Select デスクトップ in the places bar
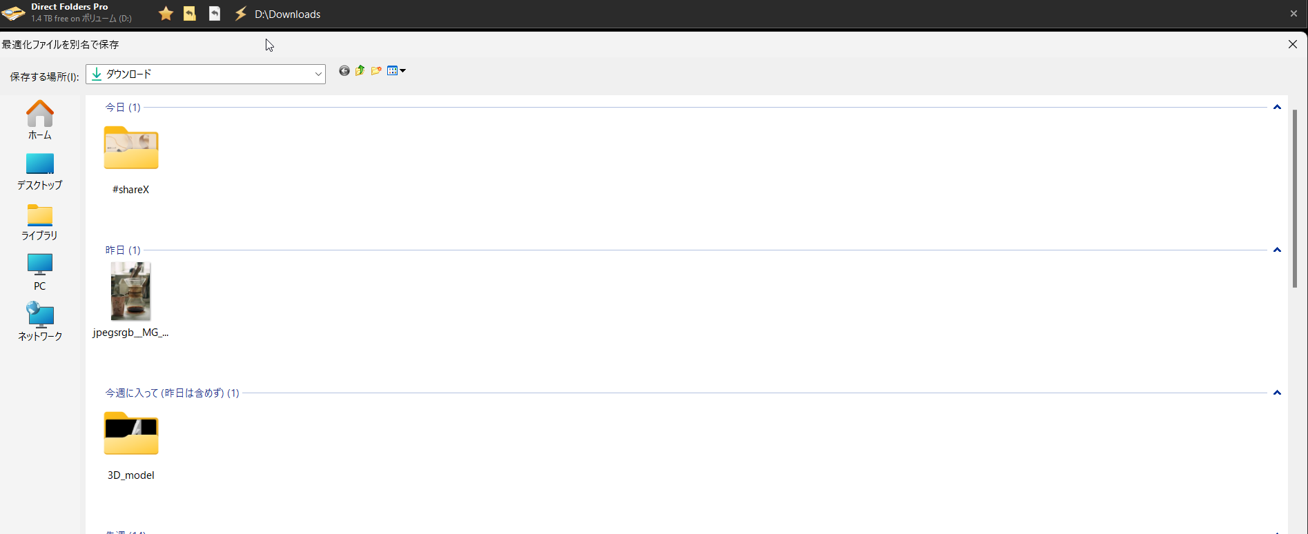The height and width of the screenshot is (534, 1308). (x=39, y=172)
